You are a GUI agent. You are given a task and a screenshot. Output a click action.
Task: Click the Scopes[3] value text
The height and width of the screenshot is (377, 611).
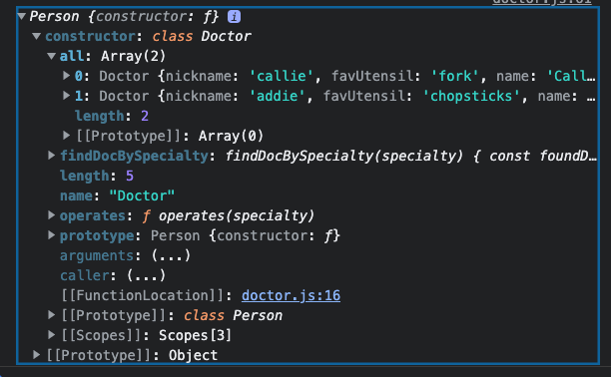[196, 335]
